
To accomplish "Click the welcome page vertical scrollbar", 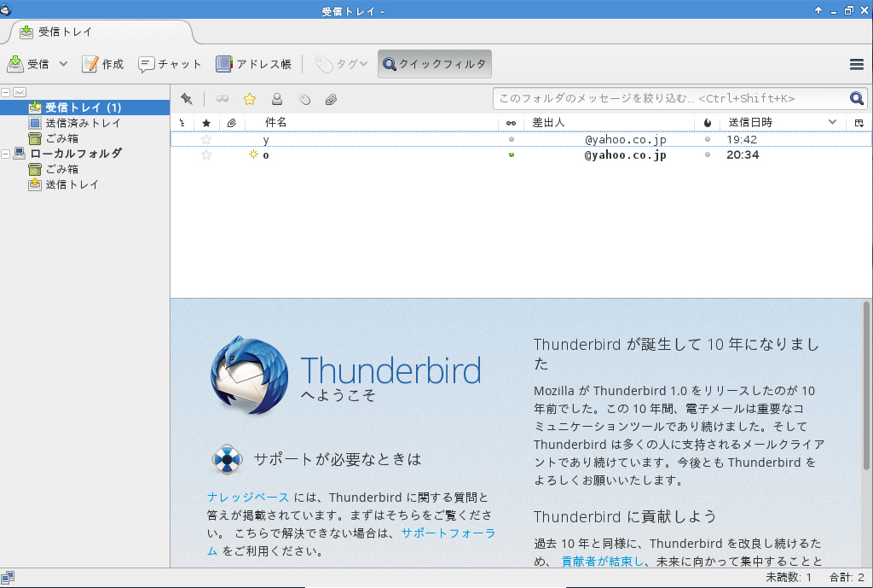I will coord(866,384).
